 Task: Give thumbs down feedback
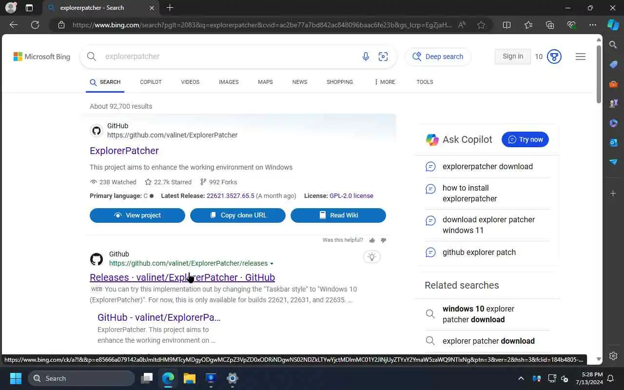[383, 240]
